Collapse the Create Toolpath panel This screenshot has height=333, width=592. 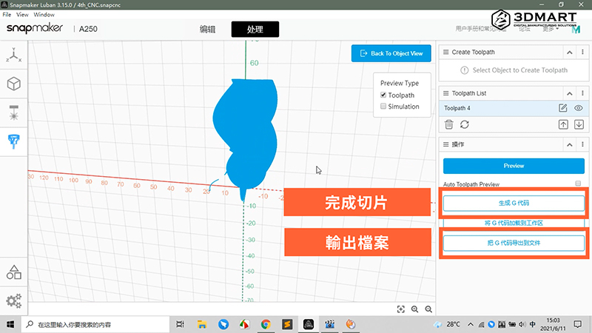(571, 52)
